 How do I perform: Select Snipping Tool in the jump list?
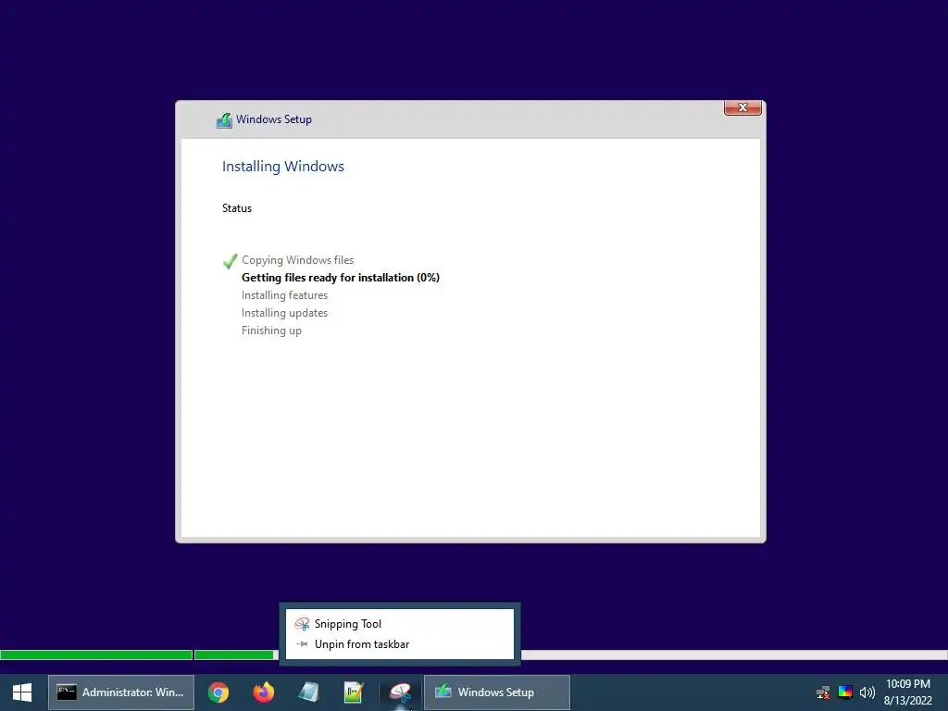[x=400, y=624]
